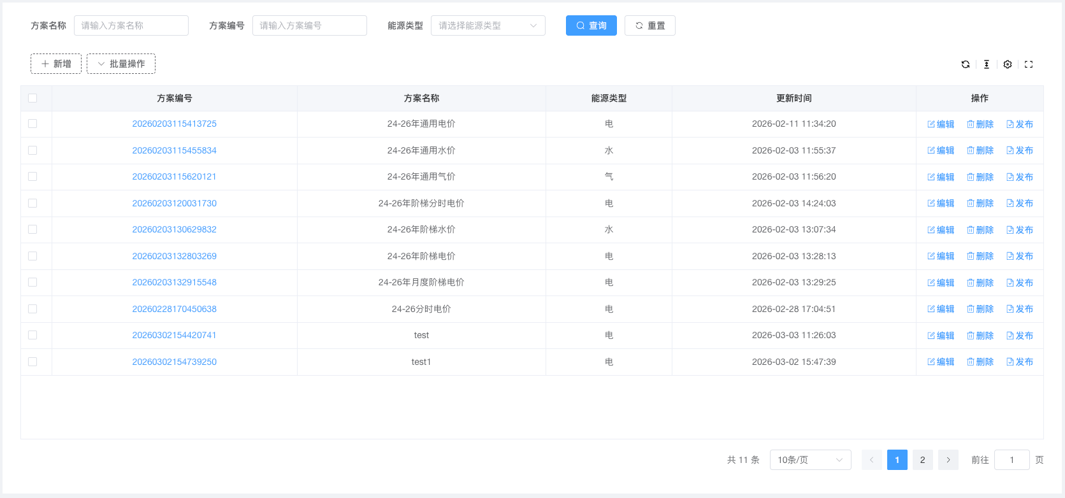The image size is (1065, 498).
Task: Publish plan 24-26年通用气价
Action: click(1020, 177)
